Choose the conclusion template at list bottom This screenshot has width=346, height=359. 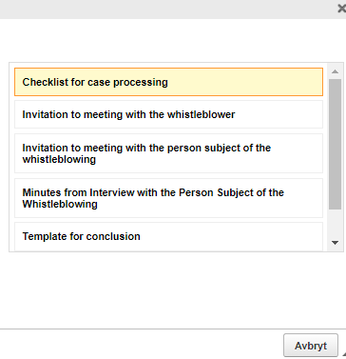pyautogui.click(x=168, y=237)
